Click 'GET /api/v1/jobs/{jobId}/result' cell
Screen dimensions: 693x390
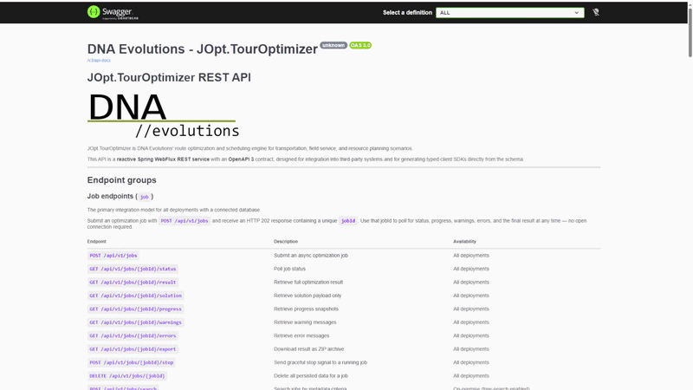(x=133, y=283)
